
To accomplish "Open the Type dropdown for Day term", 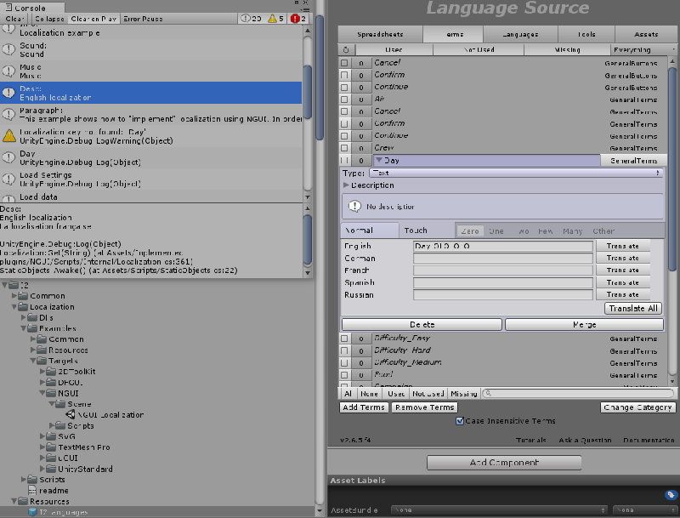I will point(515,173).
